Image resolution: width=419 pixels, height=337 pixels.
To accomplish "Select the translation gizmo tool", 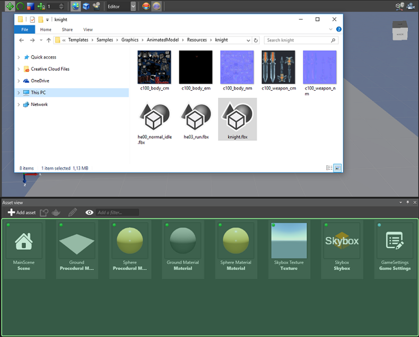I will point(10,6).
